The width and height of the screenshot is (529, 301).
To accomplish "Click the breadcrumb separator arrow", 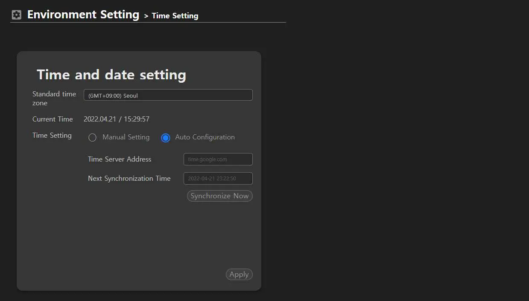I will 146,16.
